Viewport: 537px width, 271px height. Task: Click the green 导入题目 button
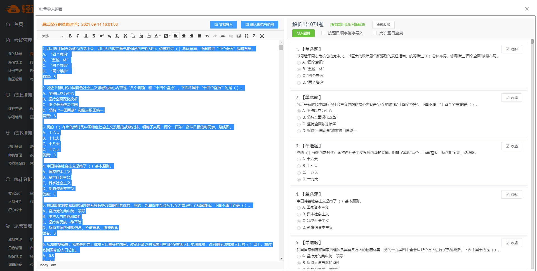coord(303,33)
